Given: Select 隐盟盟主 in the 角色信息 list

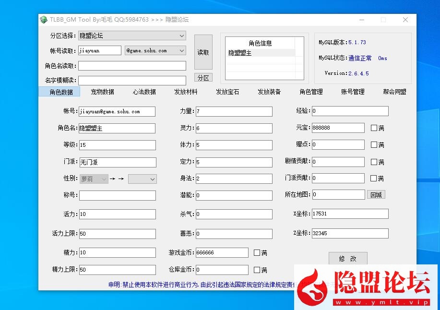Looking at the screenshot, I should click(240, 53).
